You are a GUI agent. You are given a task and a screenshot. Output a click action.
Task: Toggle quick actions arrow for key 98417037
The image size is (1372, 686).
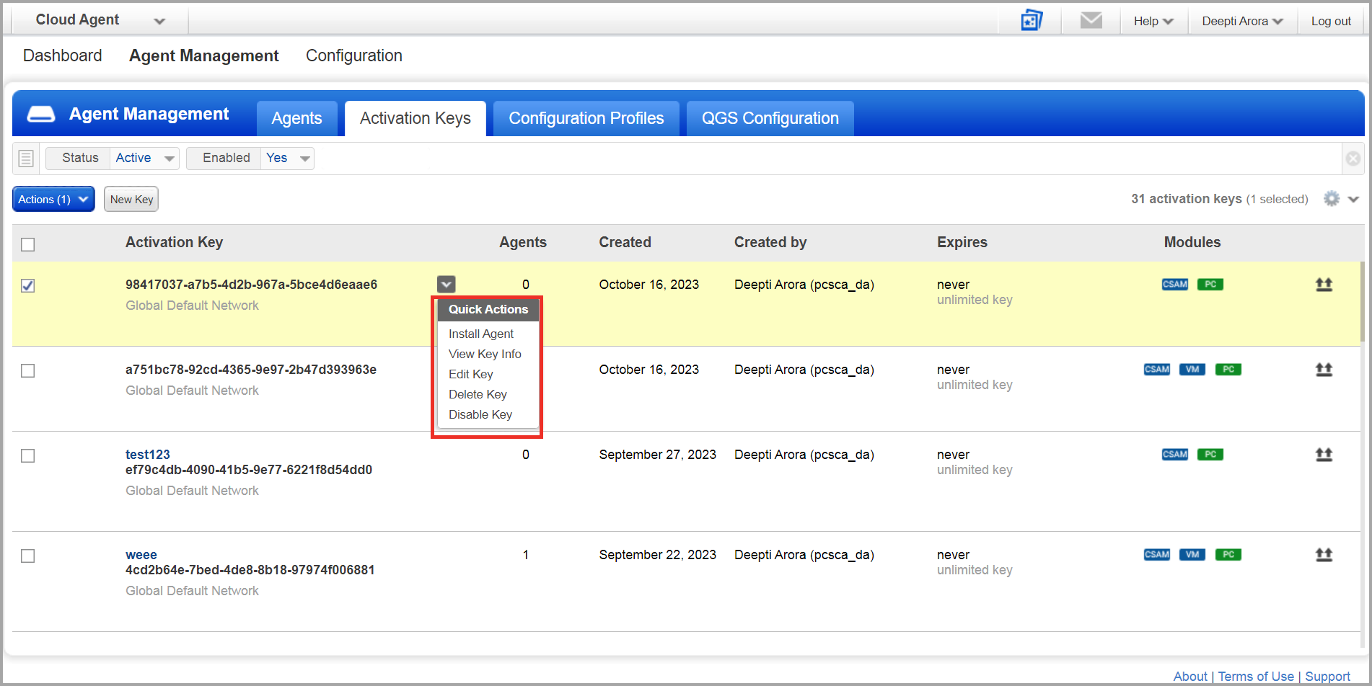[446, 284]
